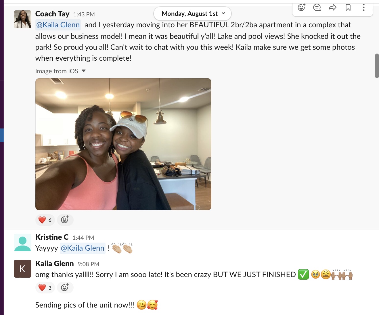Bookmark Coach Tay's message
Screen dimensions: 379x315
(x=348, y=7)
